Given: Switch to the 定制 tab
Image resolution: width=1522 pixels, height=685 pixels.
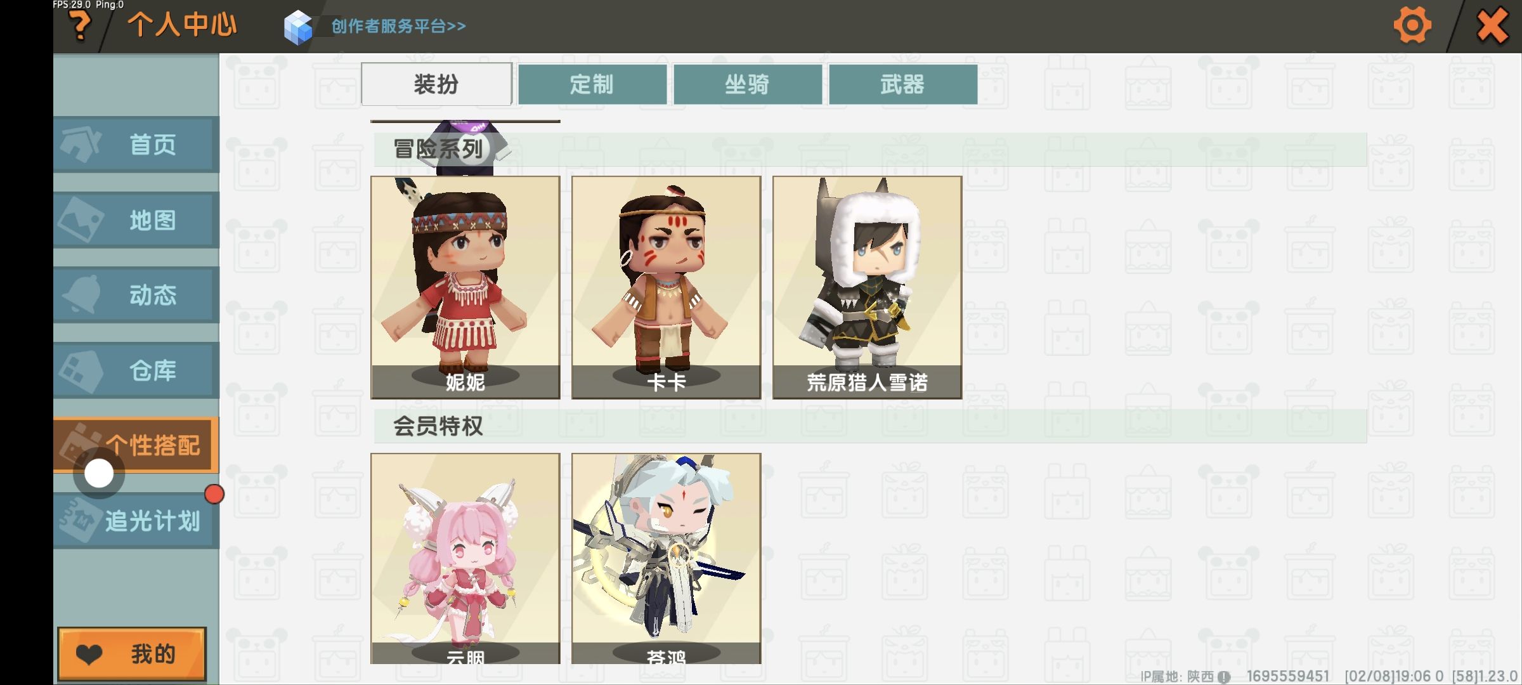Looking at the screenshot, I should [x=592, y=84].
